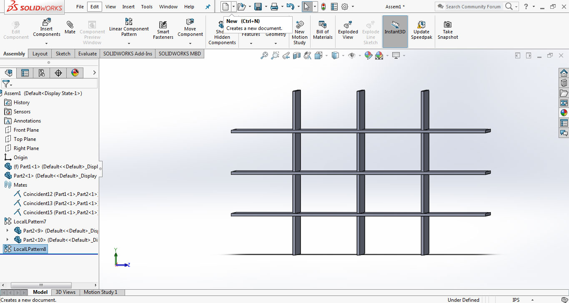The width and height of the screenshot is (569, 303).
Task: Pin the menu bar with pushpin
Action: click(208, 7)
